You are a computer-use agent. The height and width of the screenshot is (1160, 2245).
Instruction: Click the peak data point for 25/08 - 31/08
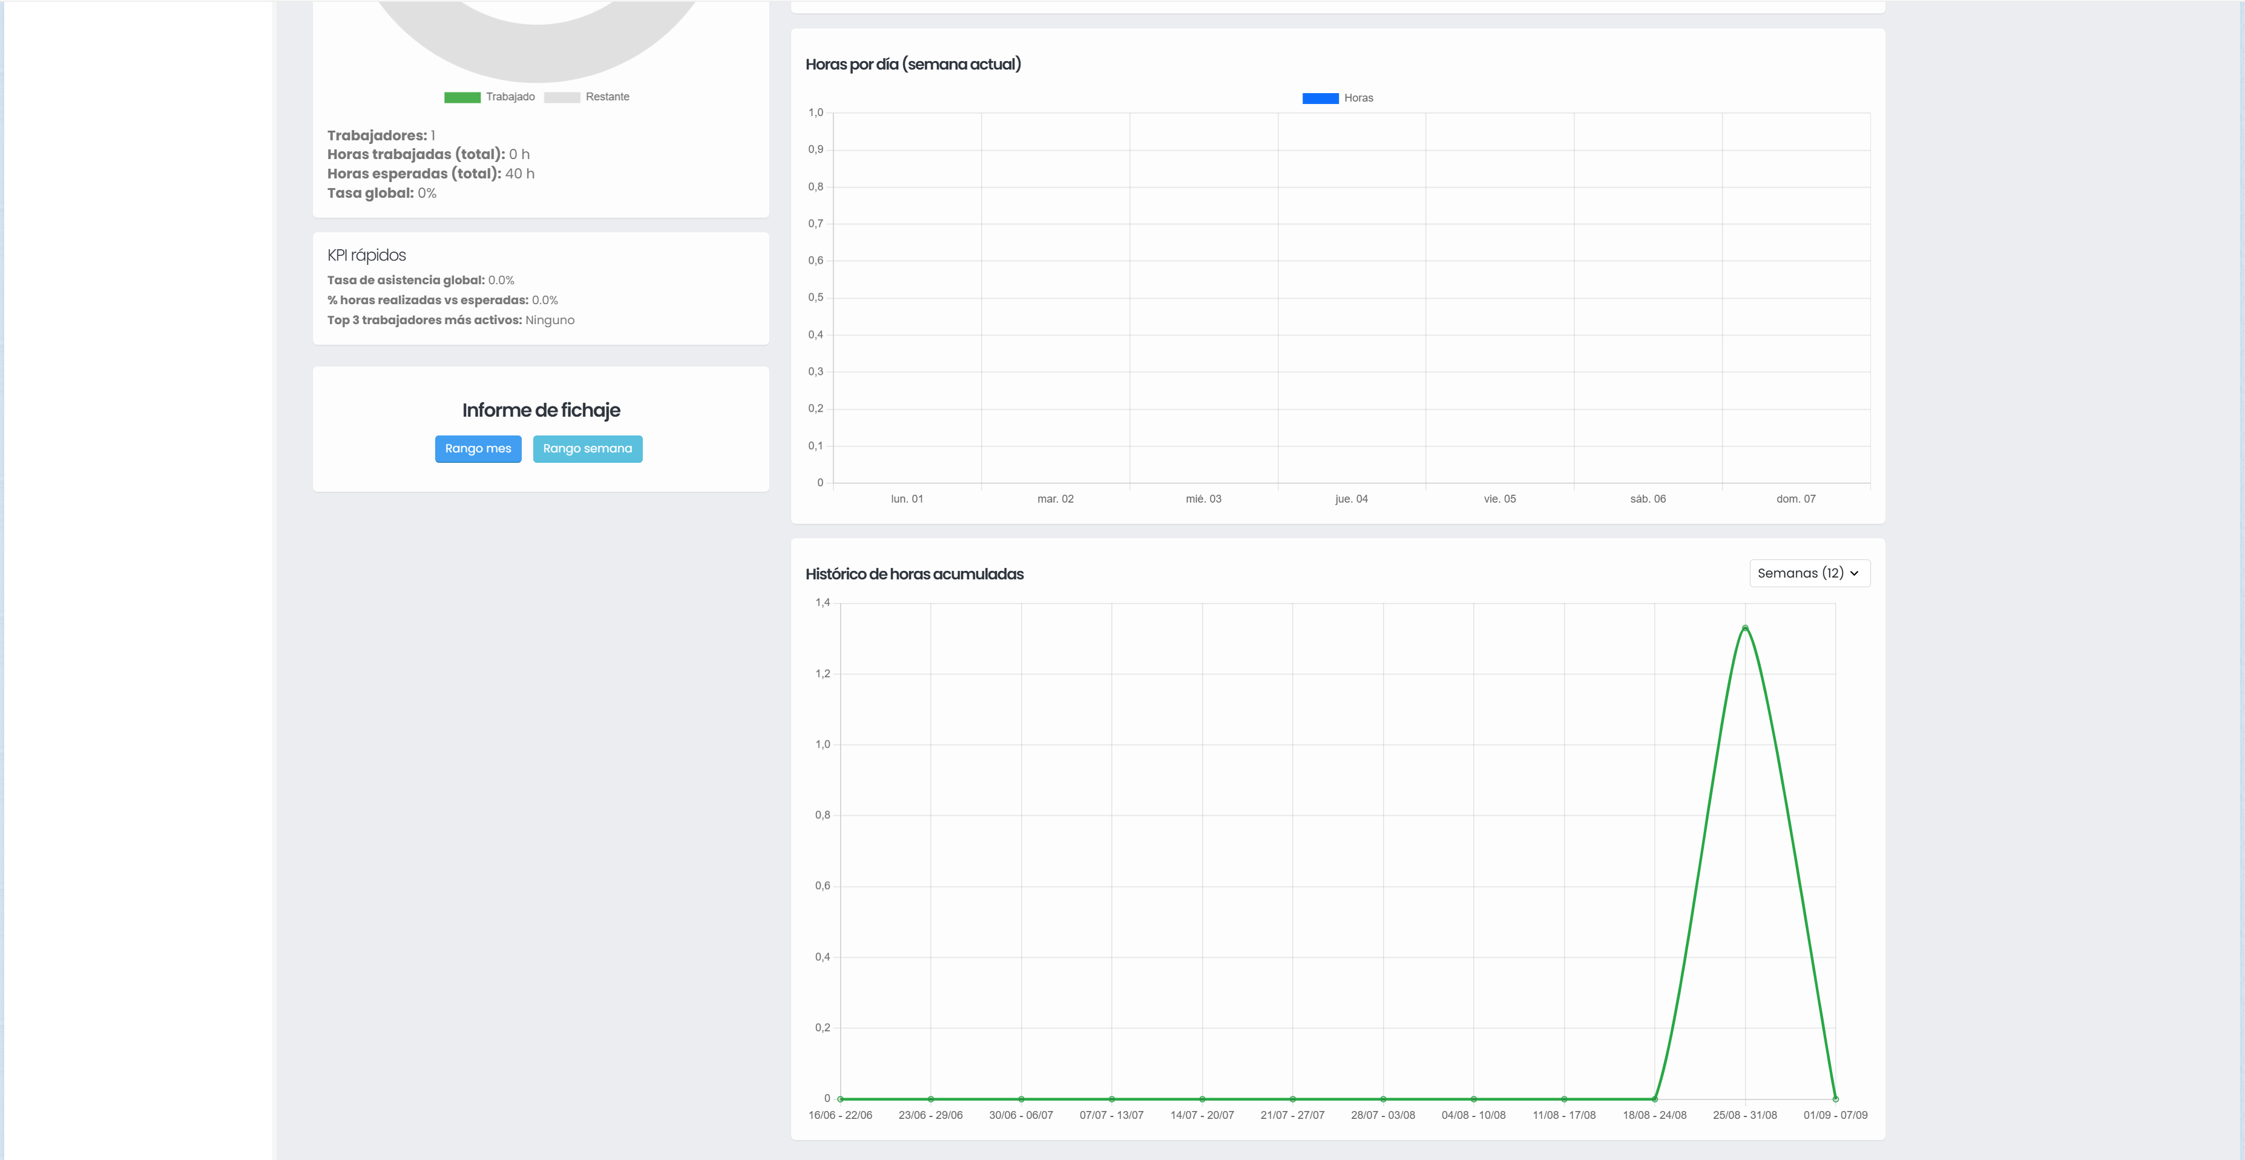(1745, 628)
